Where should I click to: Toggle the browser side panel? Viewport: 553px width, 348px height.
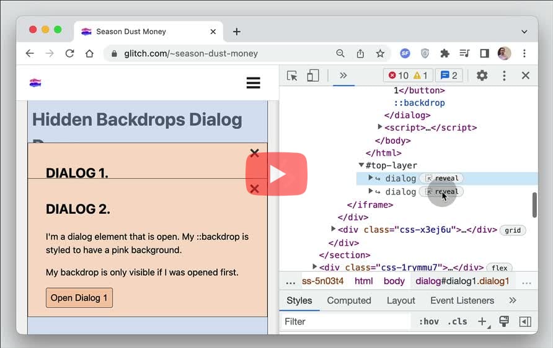point(484,53)
